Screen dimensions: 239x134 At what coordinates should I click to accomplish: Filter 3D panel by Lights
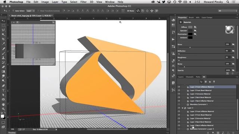[x=214, y=82]
